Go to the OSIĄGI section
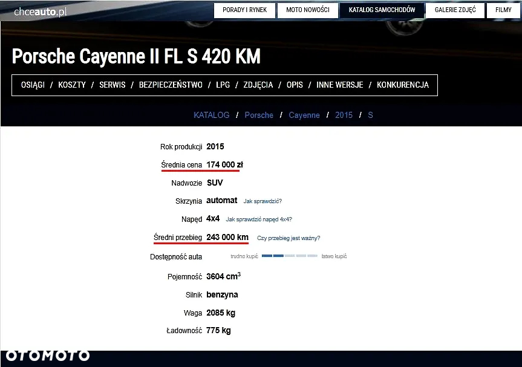 tap(33, 85)
